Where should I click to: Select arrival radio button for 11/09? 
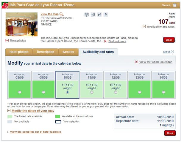[x=92, y=92]
